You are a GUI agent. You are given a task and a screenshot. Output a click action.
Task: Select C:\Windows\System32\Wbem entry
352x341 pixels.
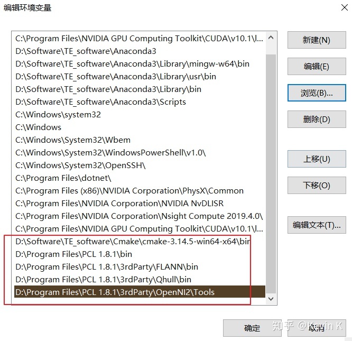point(140,140)
